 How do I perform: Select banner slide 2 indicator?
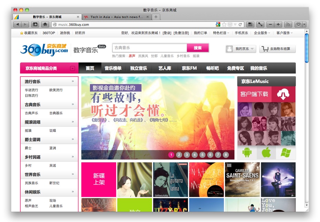click(179, 155)
